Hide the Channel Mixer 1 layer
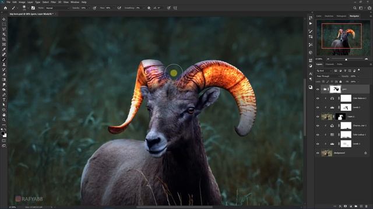 318,126
